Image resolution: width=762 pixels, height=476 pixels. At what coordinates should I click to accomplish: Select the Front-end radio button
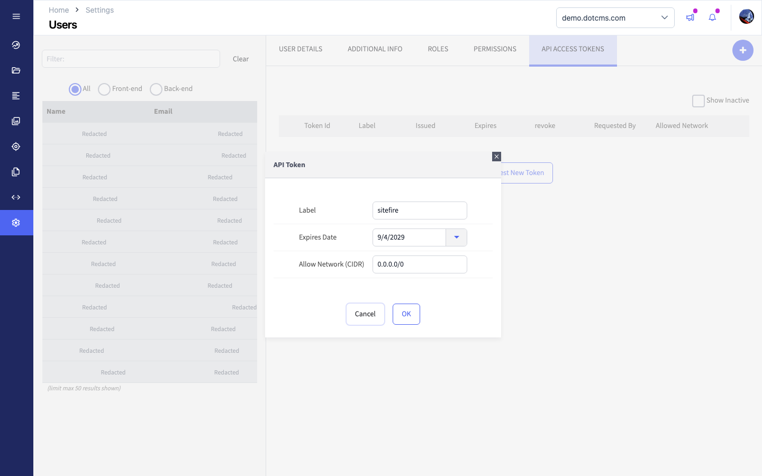point(104,89)
